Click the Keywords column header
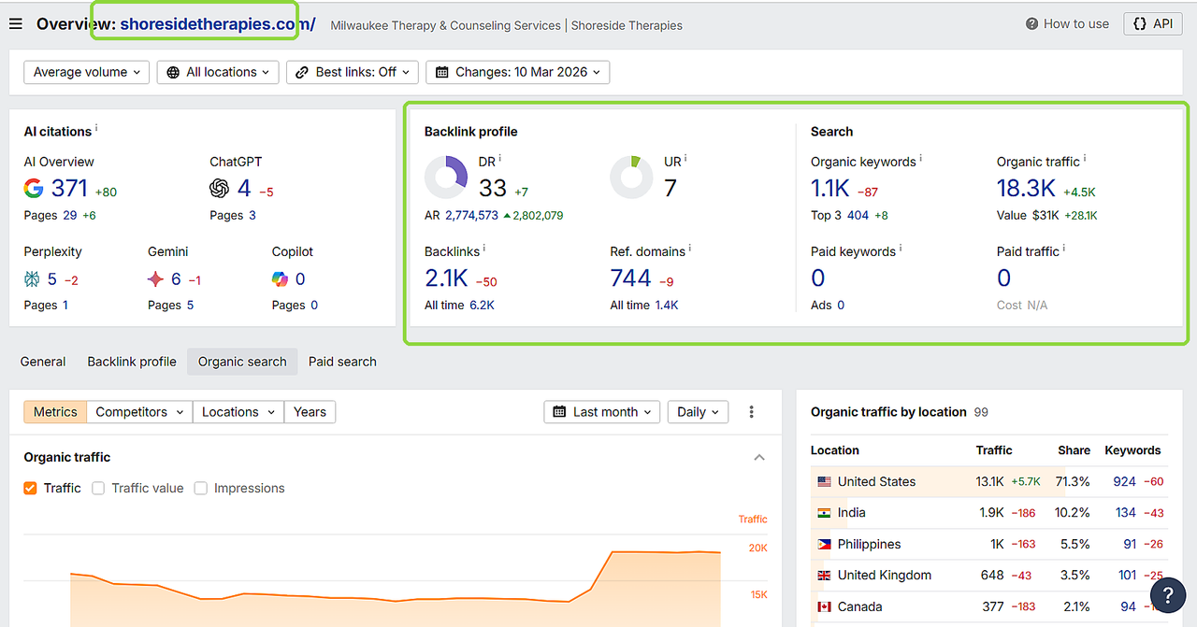Viewport: 1197px width, 627px height. pos(1132,450)
